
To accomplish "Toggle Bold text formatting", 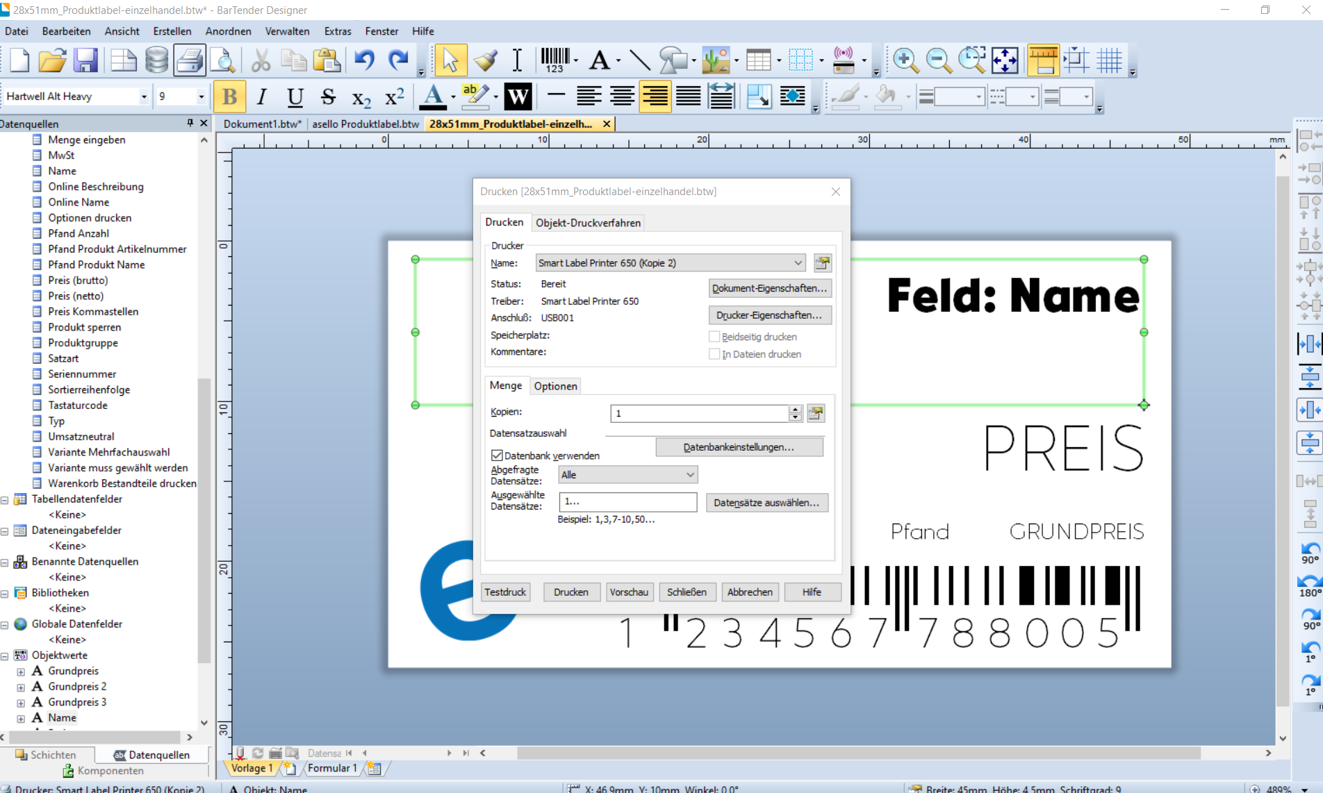I will (229, 97).
